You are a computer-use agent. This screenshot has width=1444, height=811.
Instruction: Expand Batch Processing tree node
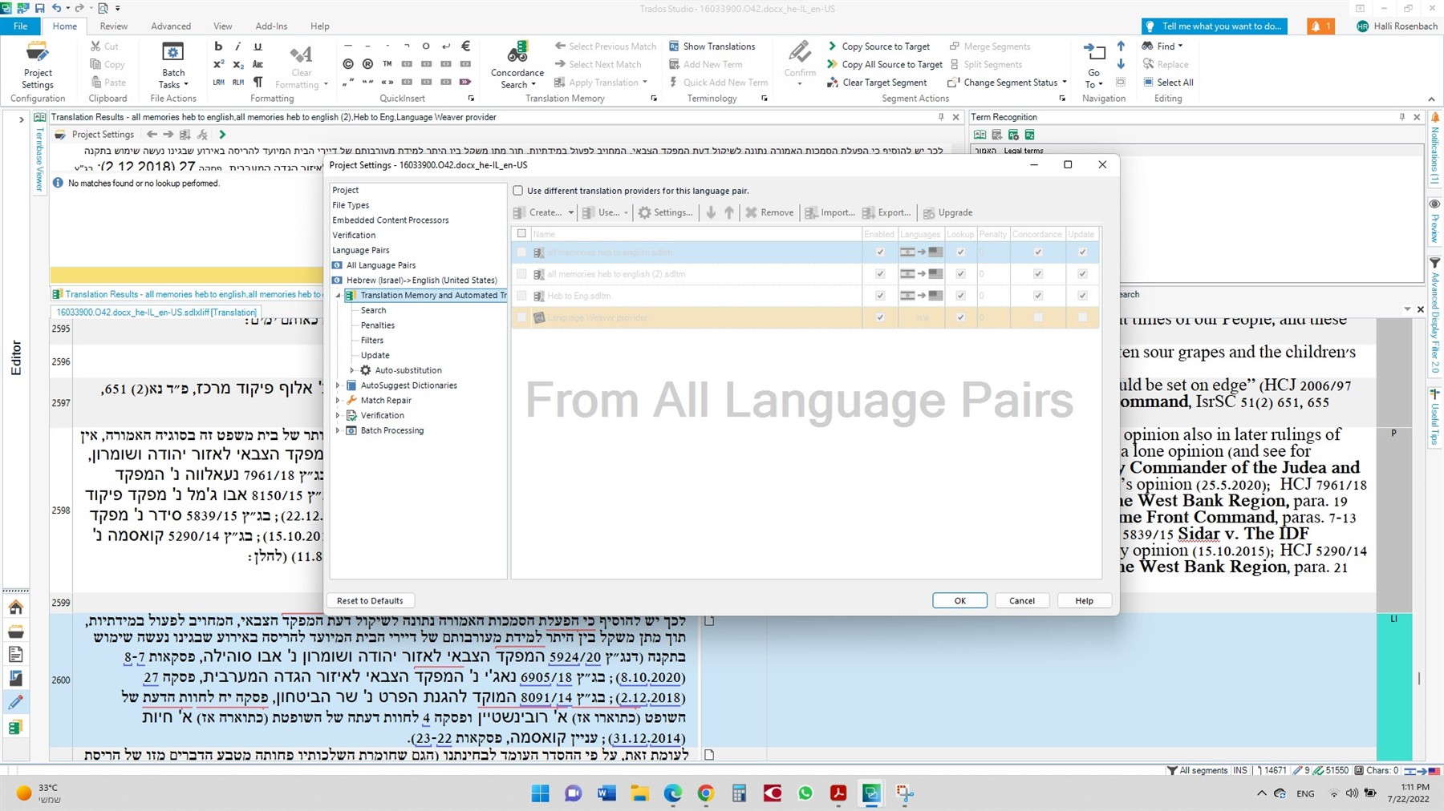[338, 431]
